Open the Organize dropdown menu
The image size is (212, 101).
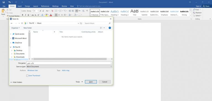(15, 28)
